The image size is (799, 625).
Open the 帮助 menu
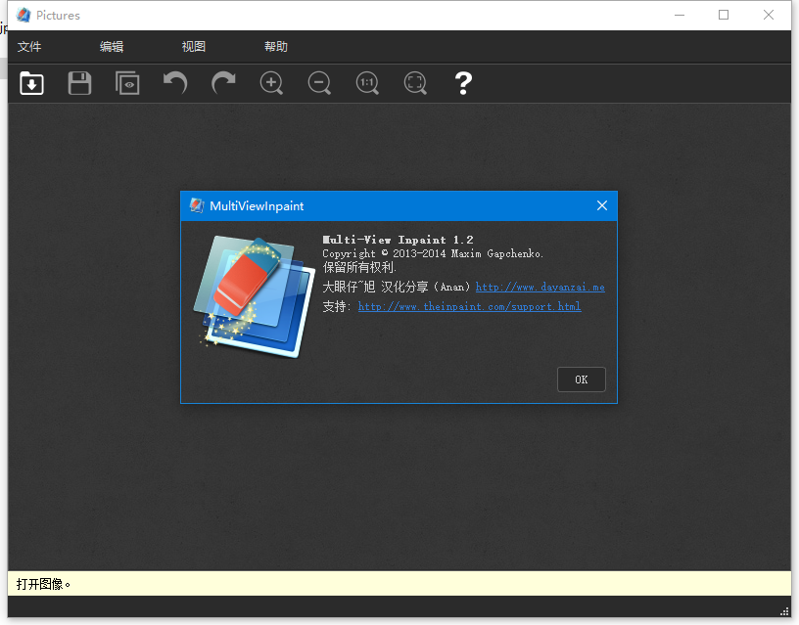276,47
